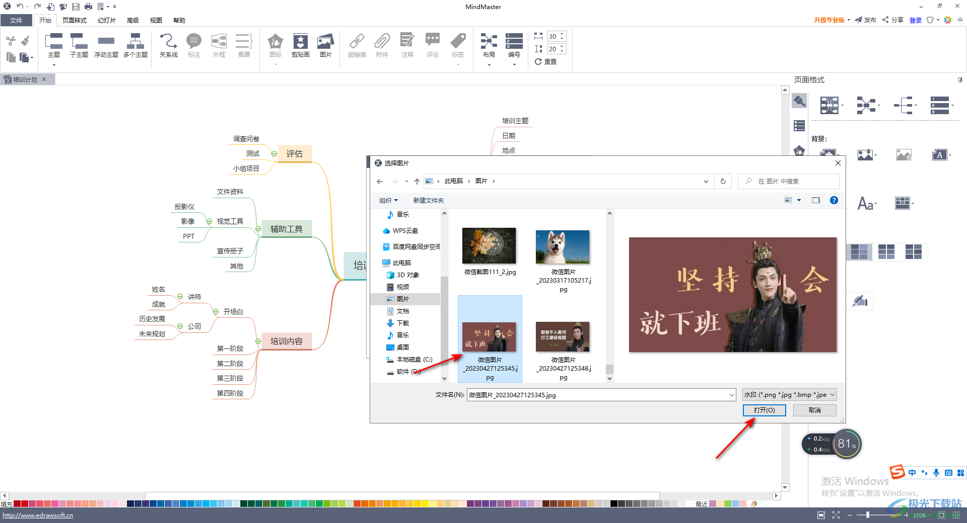967x523 pixels.
Task: Create a new document via toolbar icon
Action: (x=51, y=7)
